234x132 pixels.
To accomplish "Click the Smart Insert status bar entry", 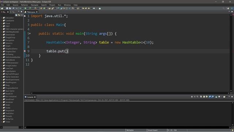I will 152,131.
